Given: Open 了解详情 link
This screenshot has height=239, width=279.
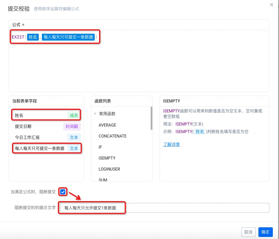Looking at the screenshot, I should click(x=171, y=144).
